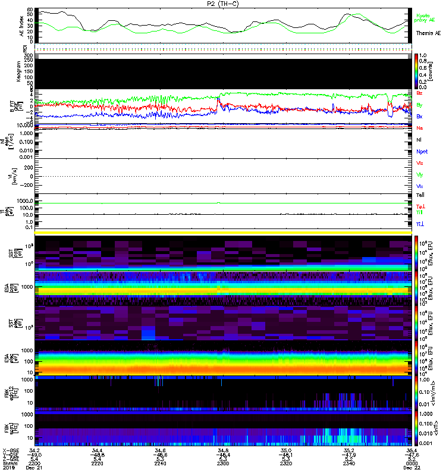Viewport: 446px width, 476px height.
Task: Click the 'Dec 22' date label
Action: [x=412, y=468]
